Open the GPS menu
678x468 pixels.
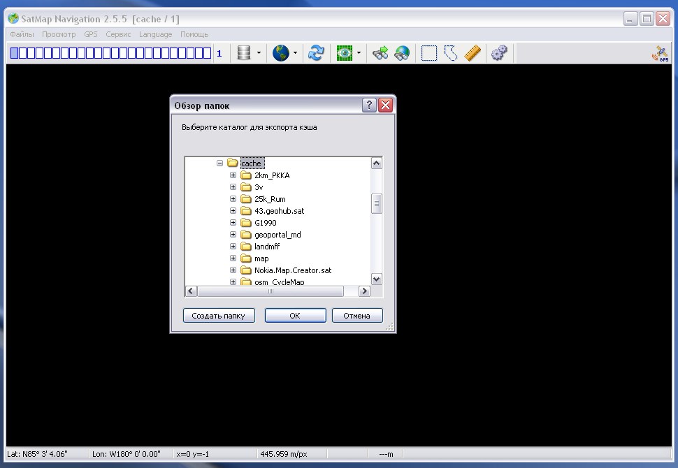[x=91, y=34]
